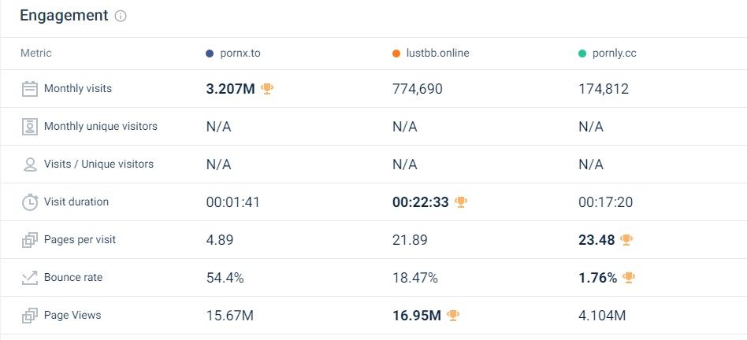Select the 54.4% bounce rate value
747x340 pixels.
pos(225,278)
